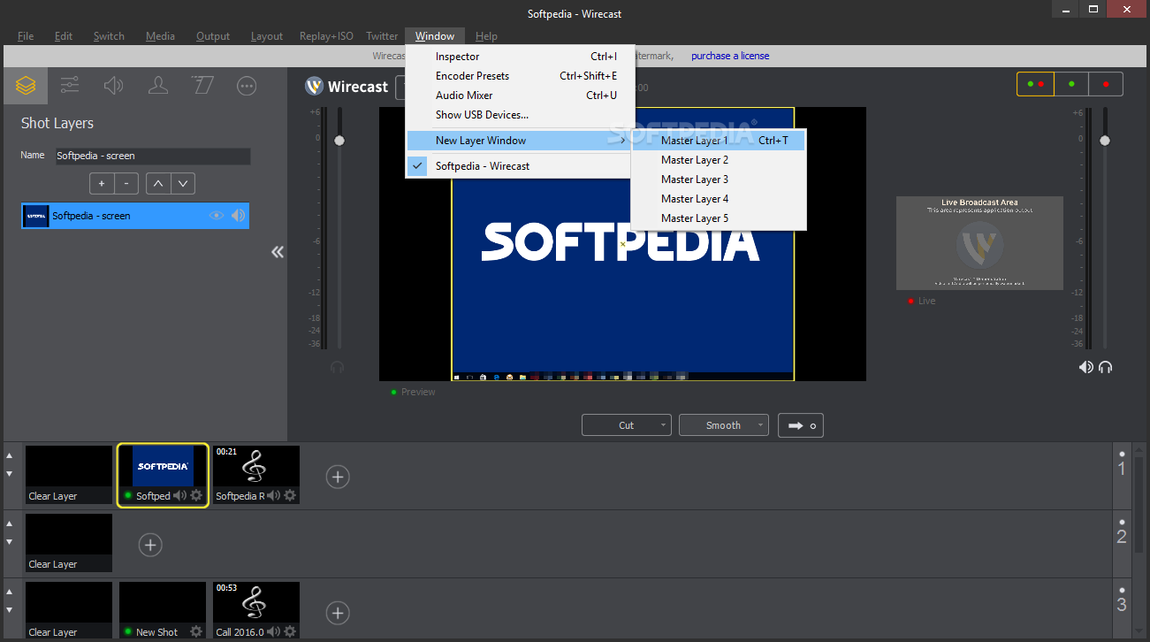Open settings gear on Softped shot
The width and height of the screenshot is (1150, 642).
[196, 495]
